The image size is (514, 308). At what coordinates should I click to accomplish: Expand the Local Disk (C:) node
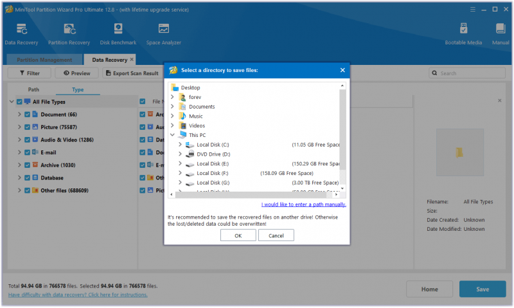click(x=180, y=144)
